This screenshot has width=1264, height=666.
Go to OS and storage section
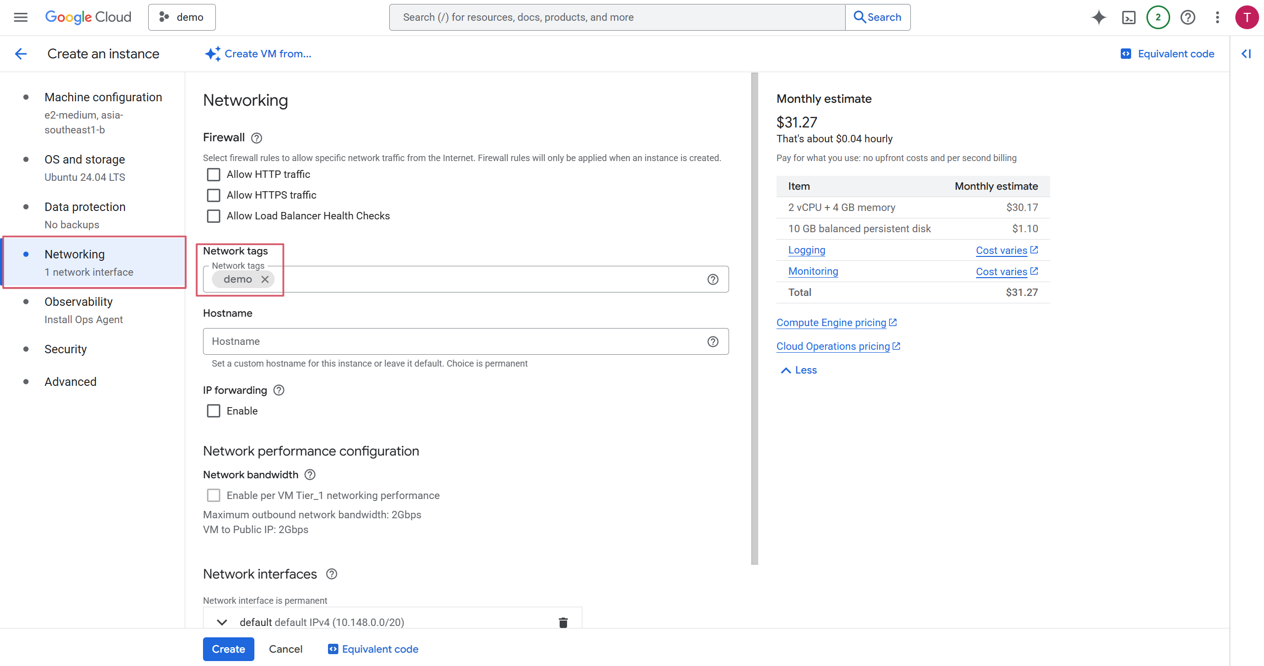coord(84,160)
